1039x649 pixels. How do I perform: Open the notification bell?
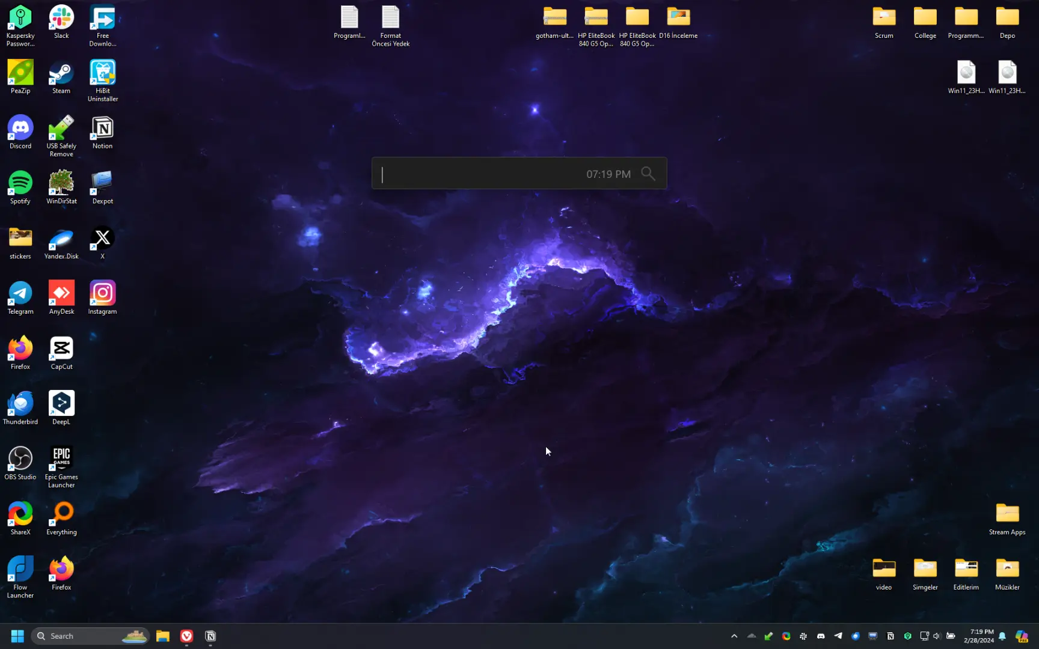pyautogui.click(x=1002, y=636)
